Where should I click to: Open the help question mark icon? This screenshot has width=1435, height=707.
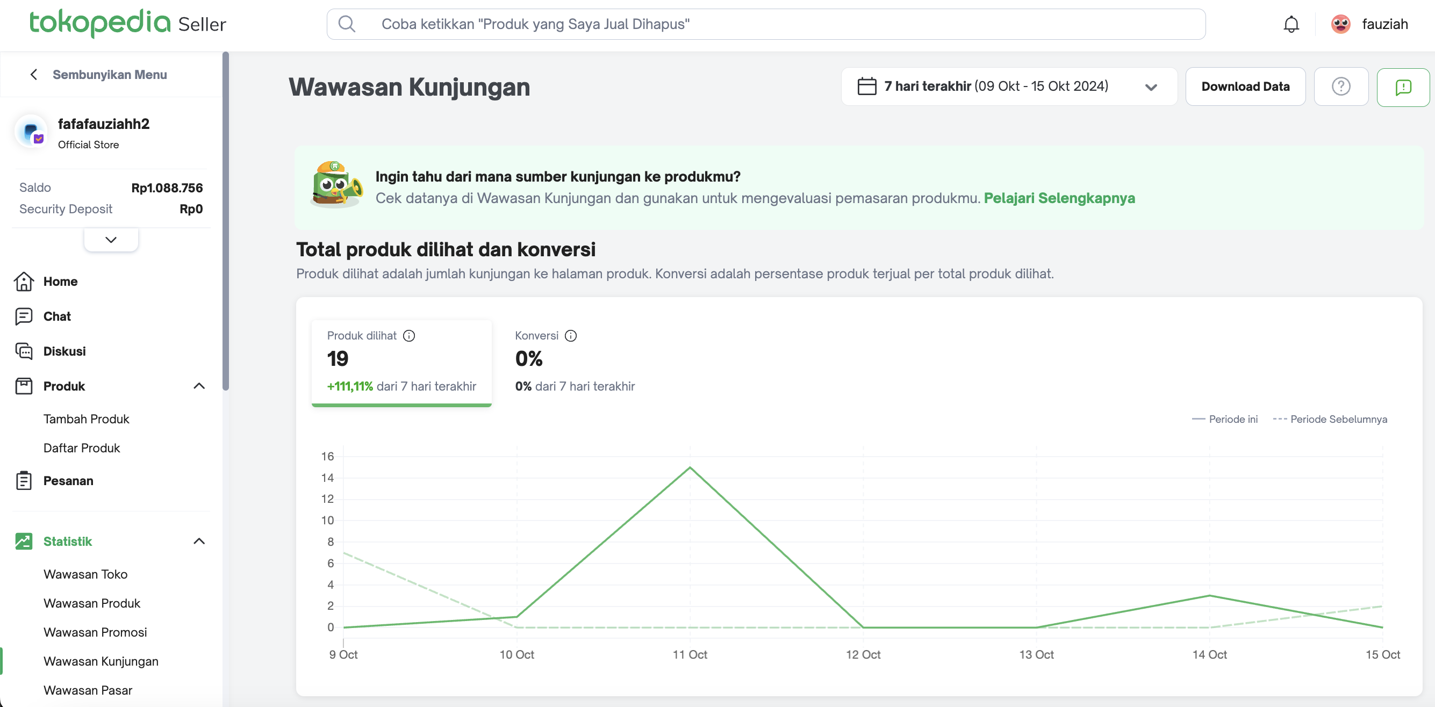(x=1340, y=86)
